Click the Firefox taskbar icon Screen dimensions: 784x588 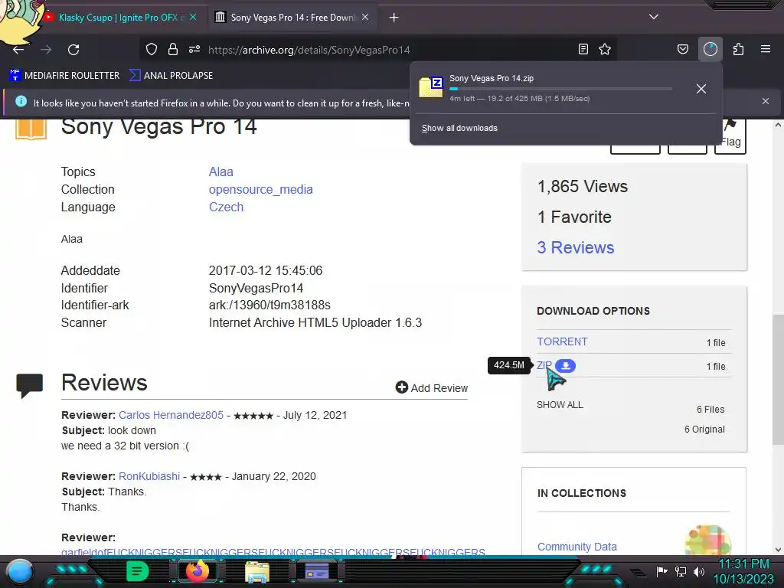(x=198, y=571)
